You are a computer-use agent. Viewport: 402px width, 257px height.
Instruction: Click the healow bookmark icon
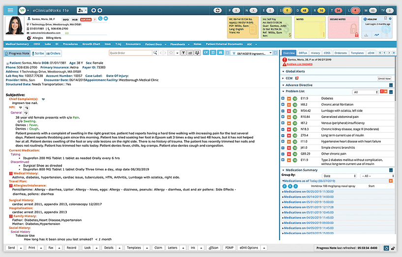click(385, 19)
